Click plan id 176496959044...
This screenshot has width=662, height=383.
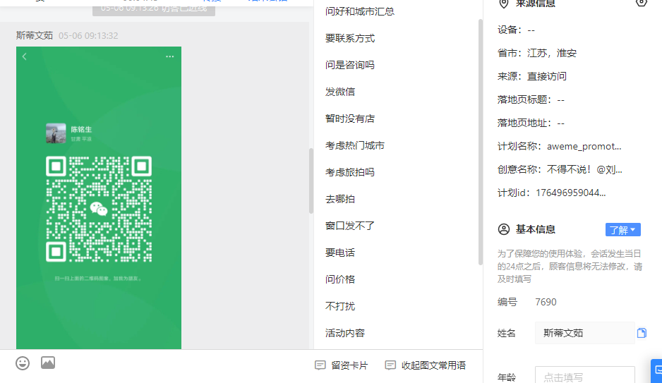click(571, 193)
